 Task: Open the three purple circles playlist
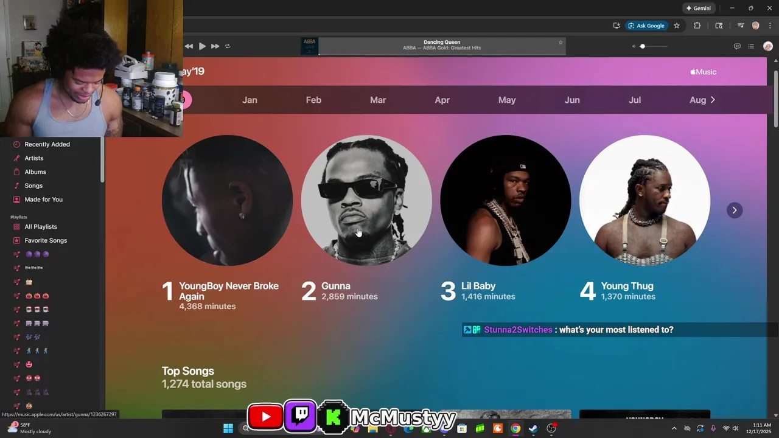tap(37, 254)
